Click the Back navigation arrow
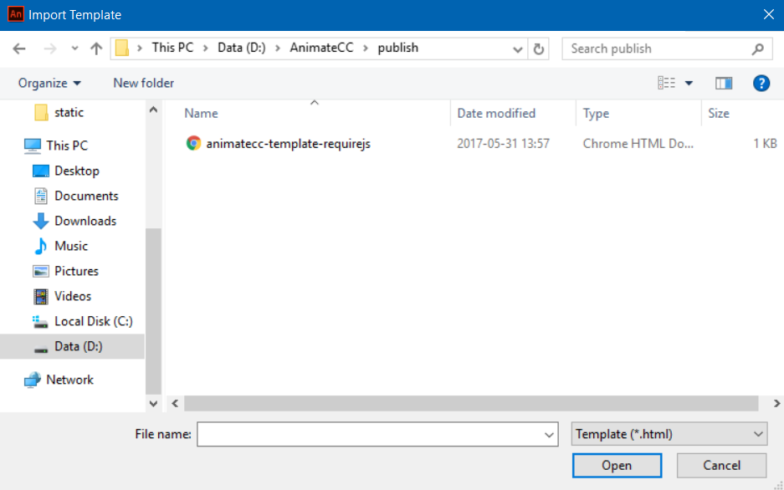 point(19,48)
